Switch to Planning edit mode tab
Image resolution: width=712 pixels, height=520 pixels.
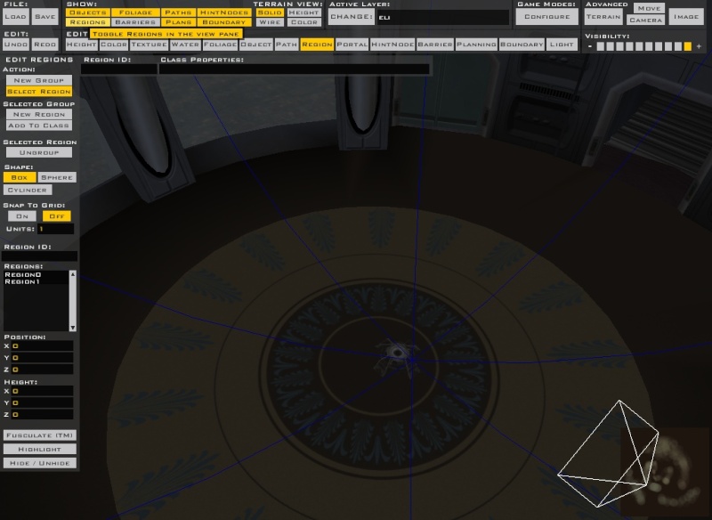click(x=476, y=45)
